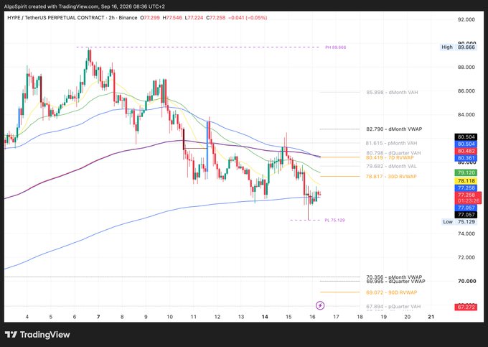
Task: Click the red 67.272 price tag at bottom
Action: [x=466, y=307]
